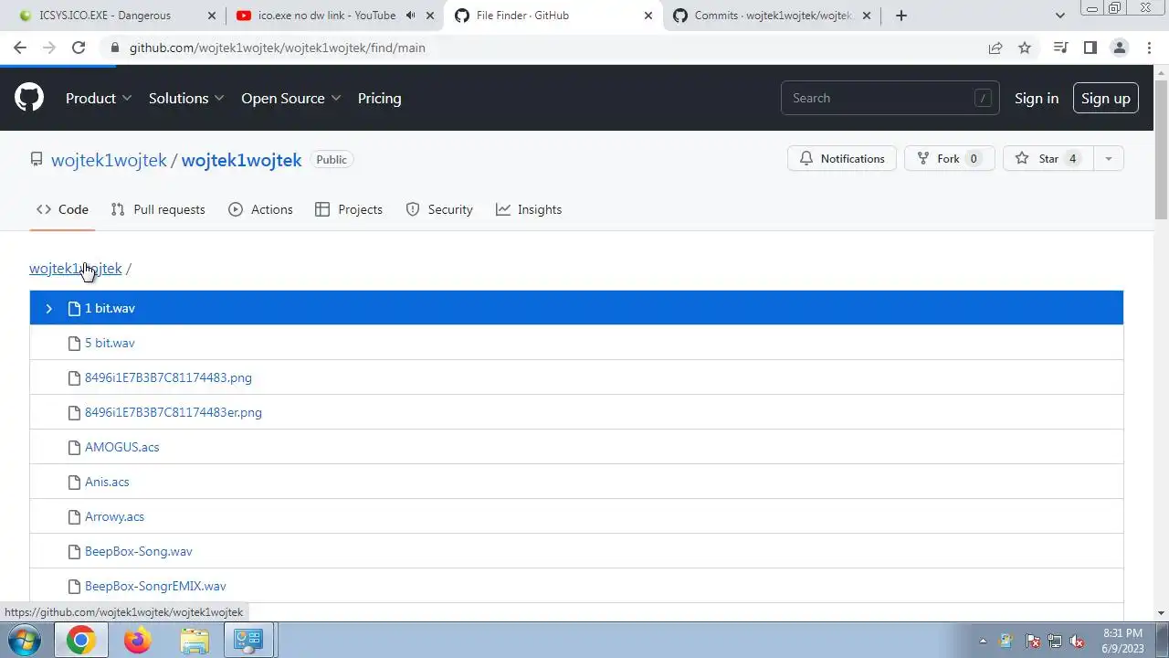This screenshot has height=658, width=1169.
Task: Open the Insights tab
Action: [529, 209]
